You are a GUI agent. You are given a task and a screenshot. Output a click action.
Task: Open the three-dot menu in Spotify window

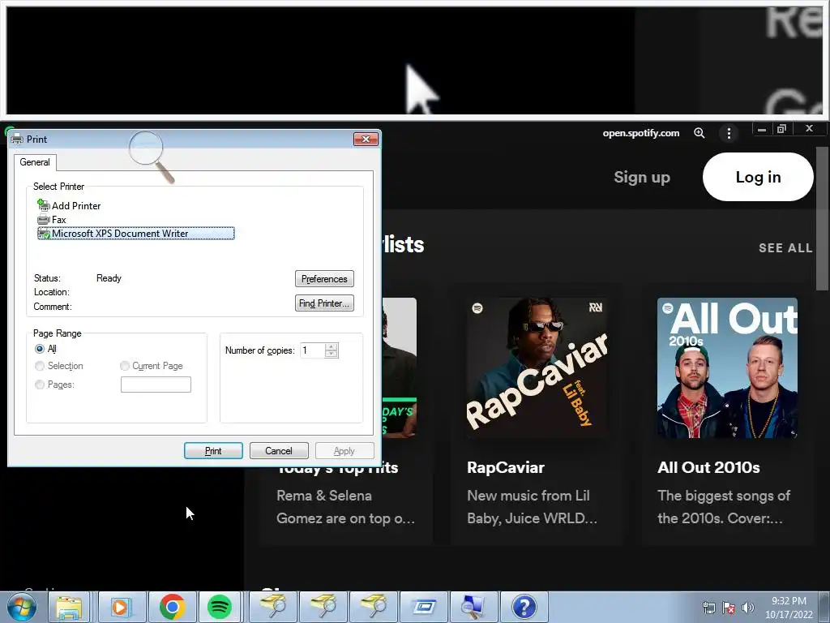[x=729, y=134]
